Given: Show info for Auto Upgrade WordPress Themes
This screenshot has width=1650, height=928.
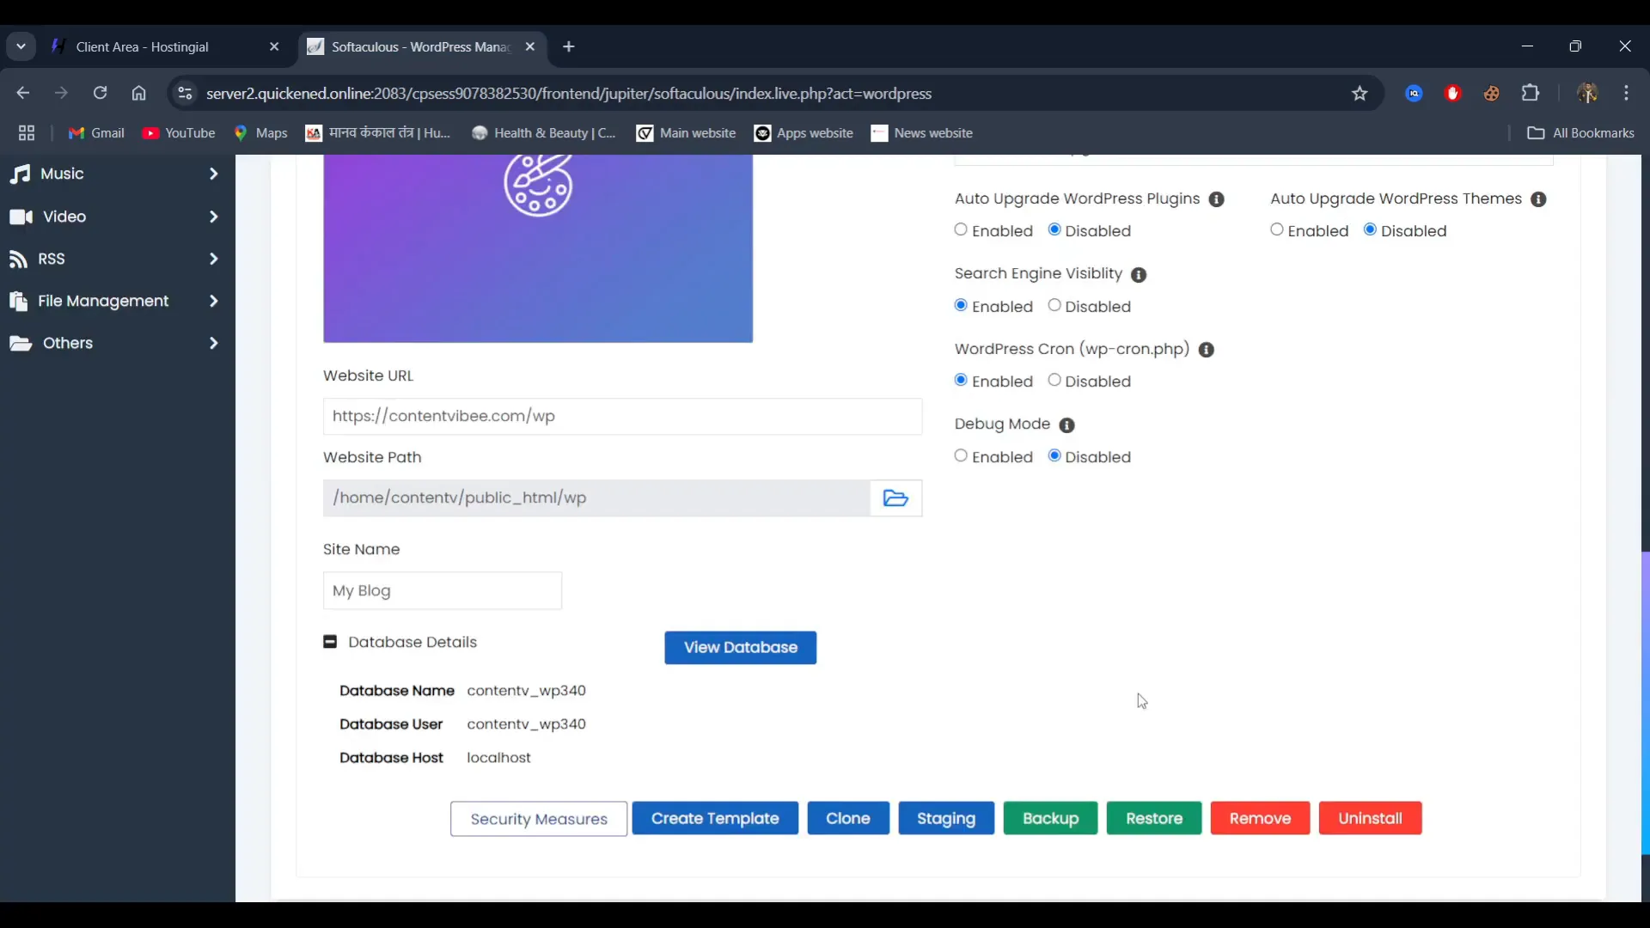Looking at the screenshot, I should [x=1538, y=199].
